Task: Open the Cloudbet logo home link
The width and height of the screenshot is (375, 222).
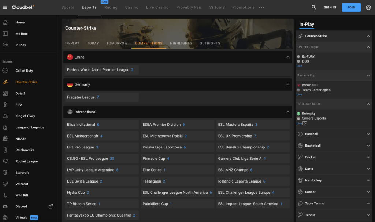Action: coord(23,7)
